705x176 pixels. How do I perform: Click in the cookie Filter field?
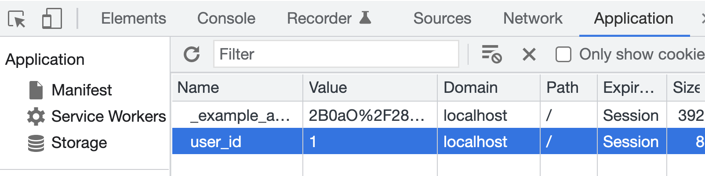pyautogui.click(x=336, y=54)
